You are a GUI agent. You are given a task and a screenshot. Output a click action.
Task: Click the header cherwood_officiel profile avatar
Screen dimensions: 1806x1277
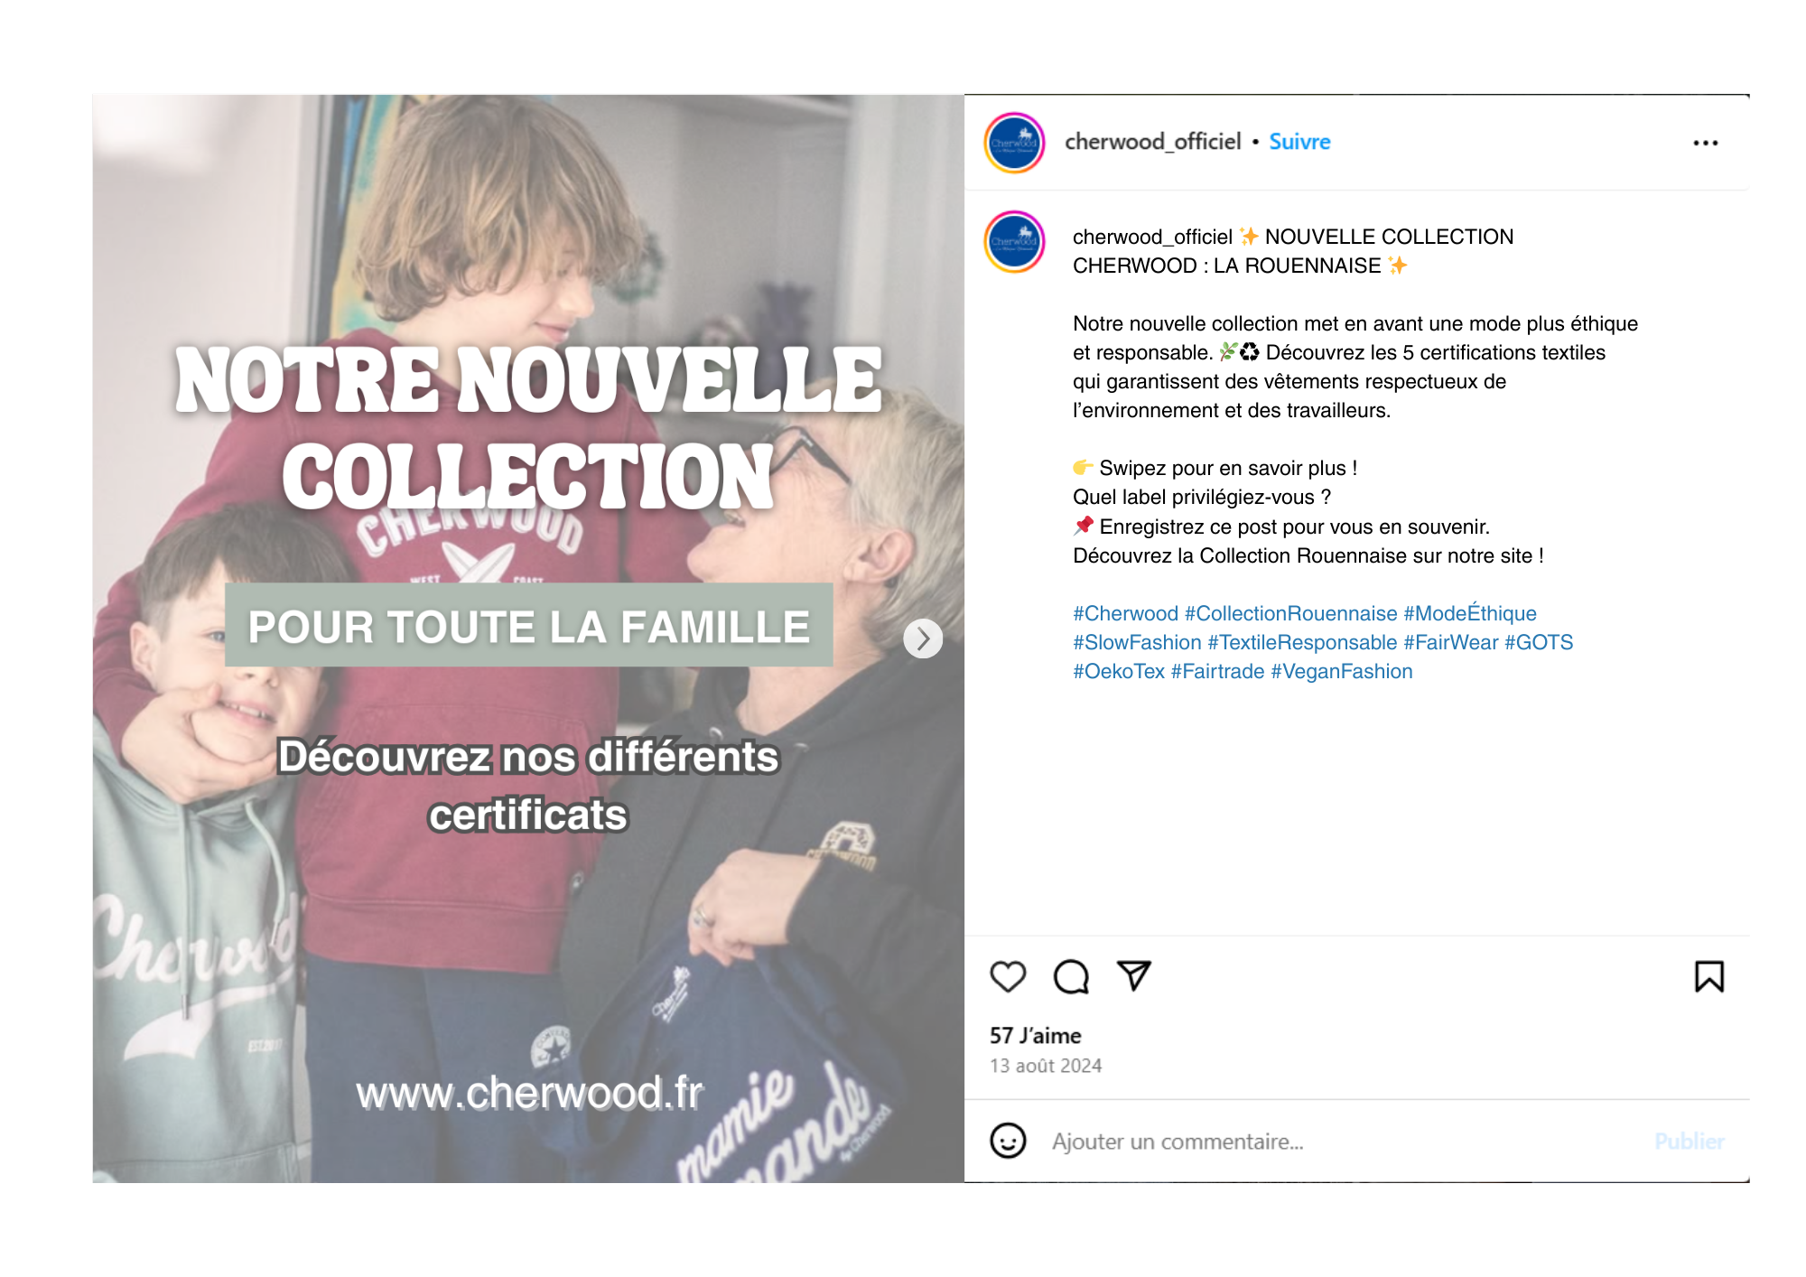[1014, 143]
